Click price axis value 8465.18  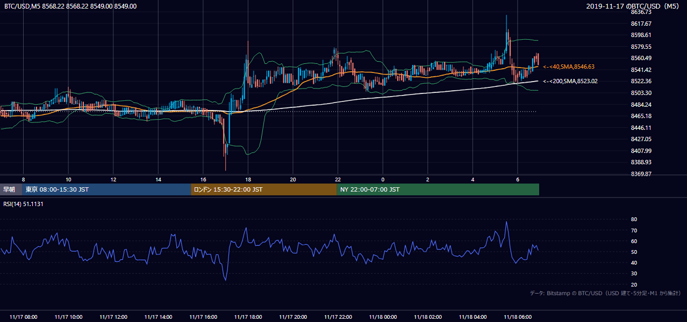coord(641,116)
